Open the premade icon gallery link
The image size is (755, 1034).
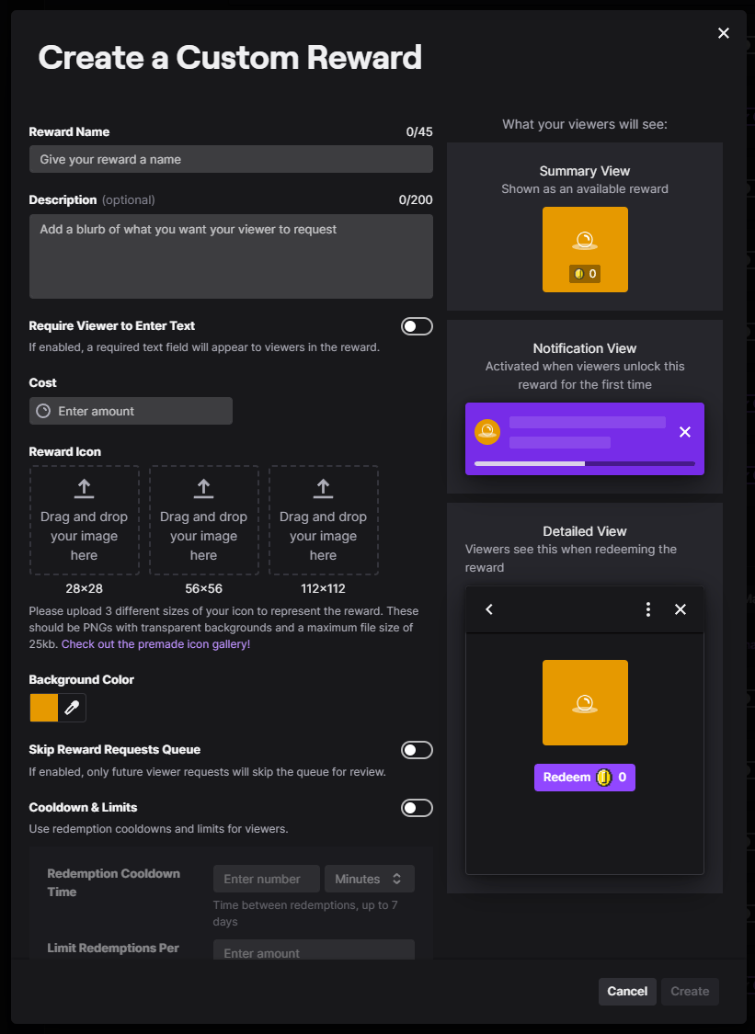(x=155, y=644)
